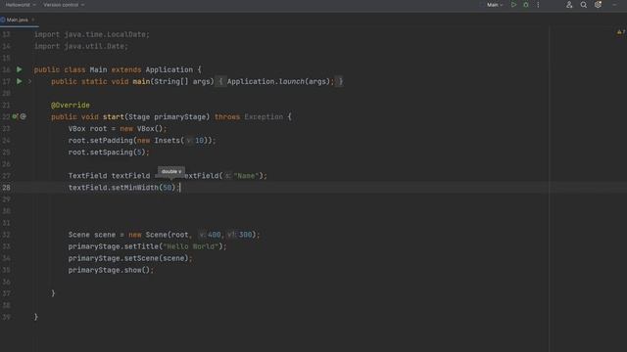The width and height of the screenshot is (627, 352).
Task: Click the root.setSpacing(5) statement
Action: tap(109, 153)
